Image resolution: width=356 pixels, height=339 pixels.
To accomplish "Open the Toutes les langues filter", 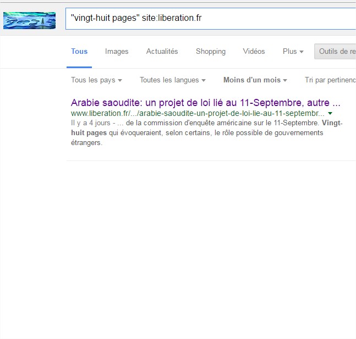I will (173, 80).
